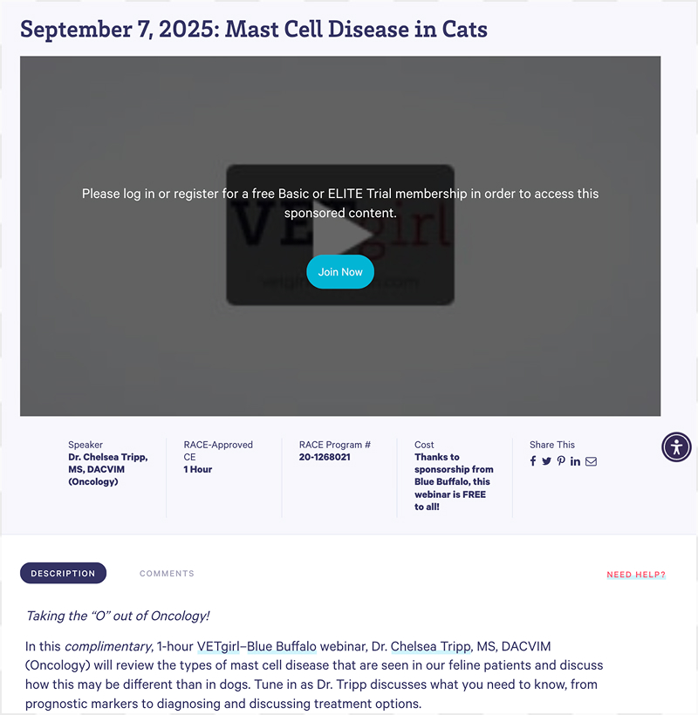Click the RACE Program number 20-1268021
698x715 pixels.
tap(325, 457)
